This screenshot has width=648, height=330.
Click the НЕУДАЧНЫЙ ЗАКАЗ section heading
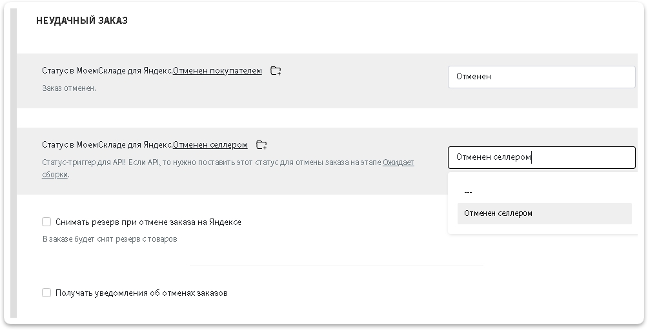coord(82,20)
